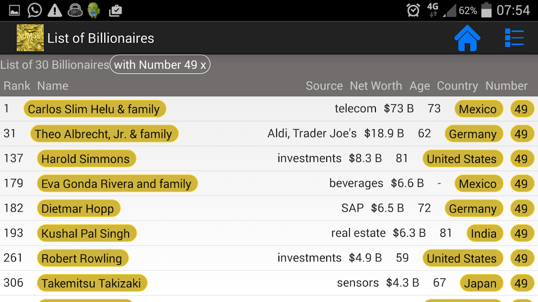Filter by United States in Harold Simmons row
Viewport: 538px width, 302px height.
[462, 159]
